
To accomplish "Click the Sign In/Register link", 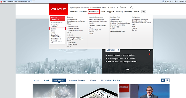I will tap(75, 7).
